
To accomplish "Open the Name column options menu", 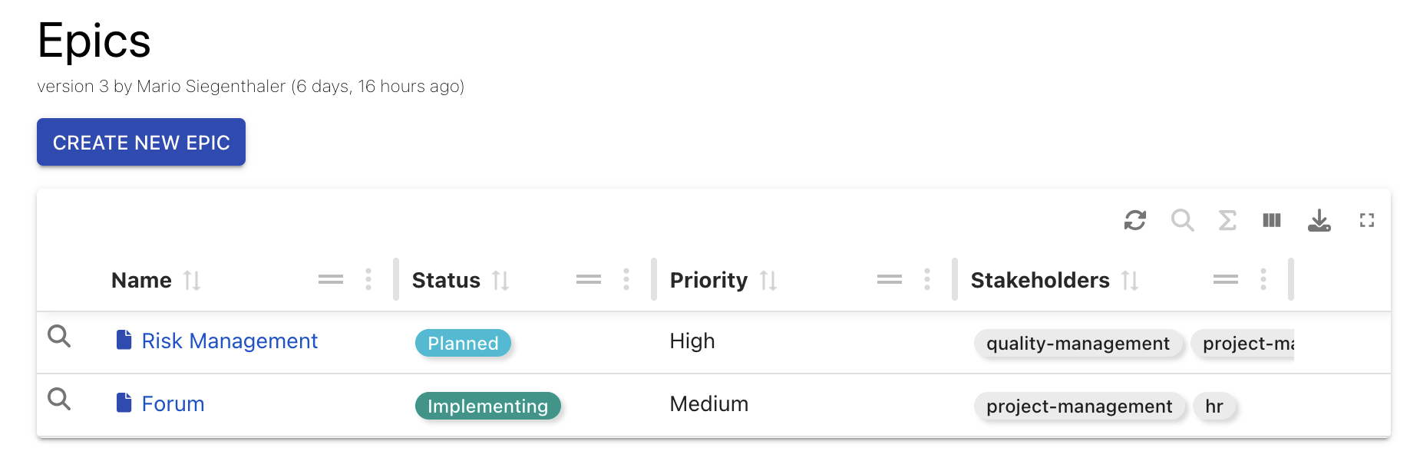I will pos(368,280).
